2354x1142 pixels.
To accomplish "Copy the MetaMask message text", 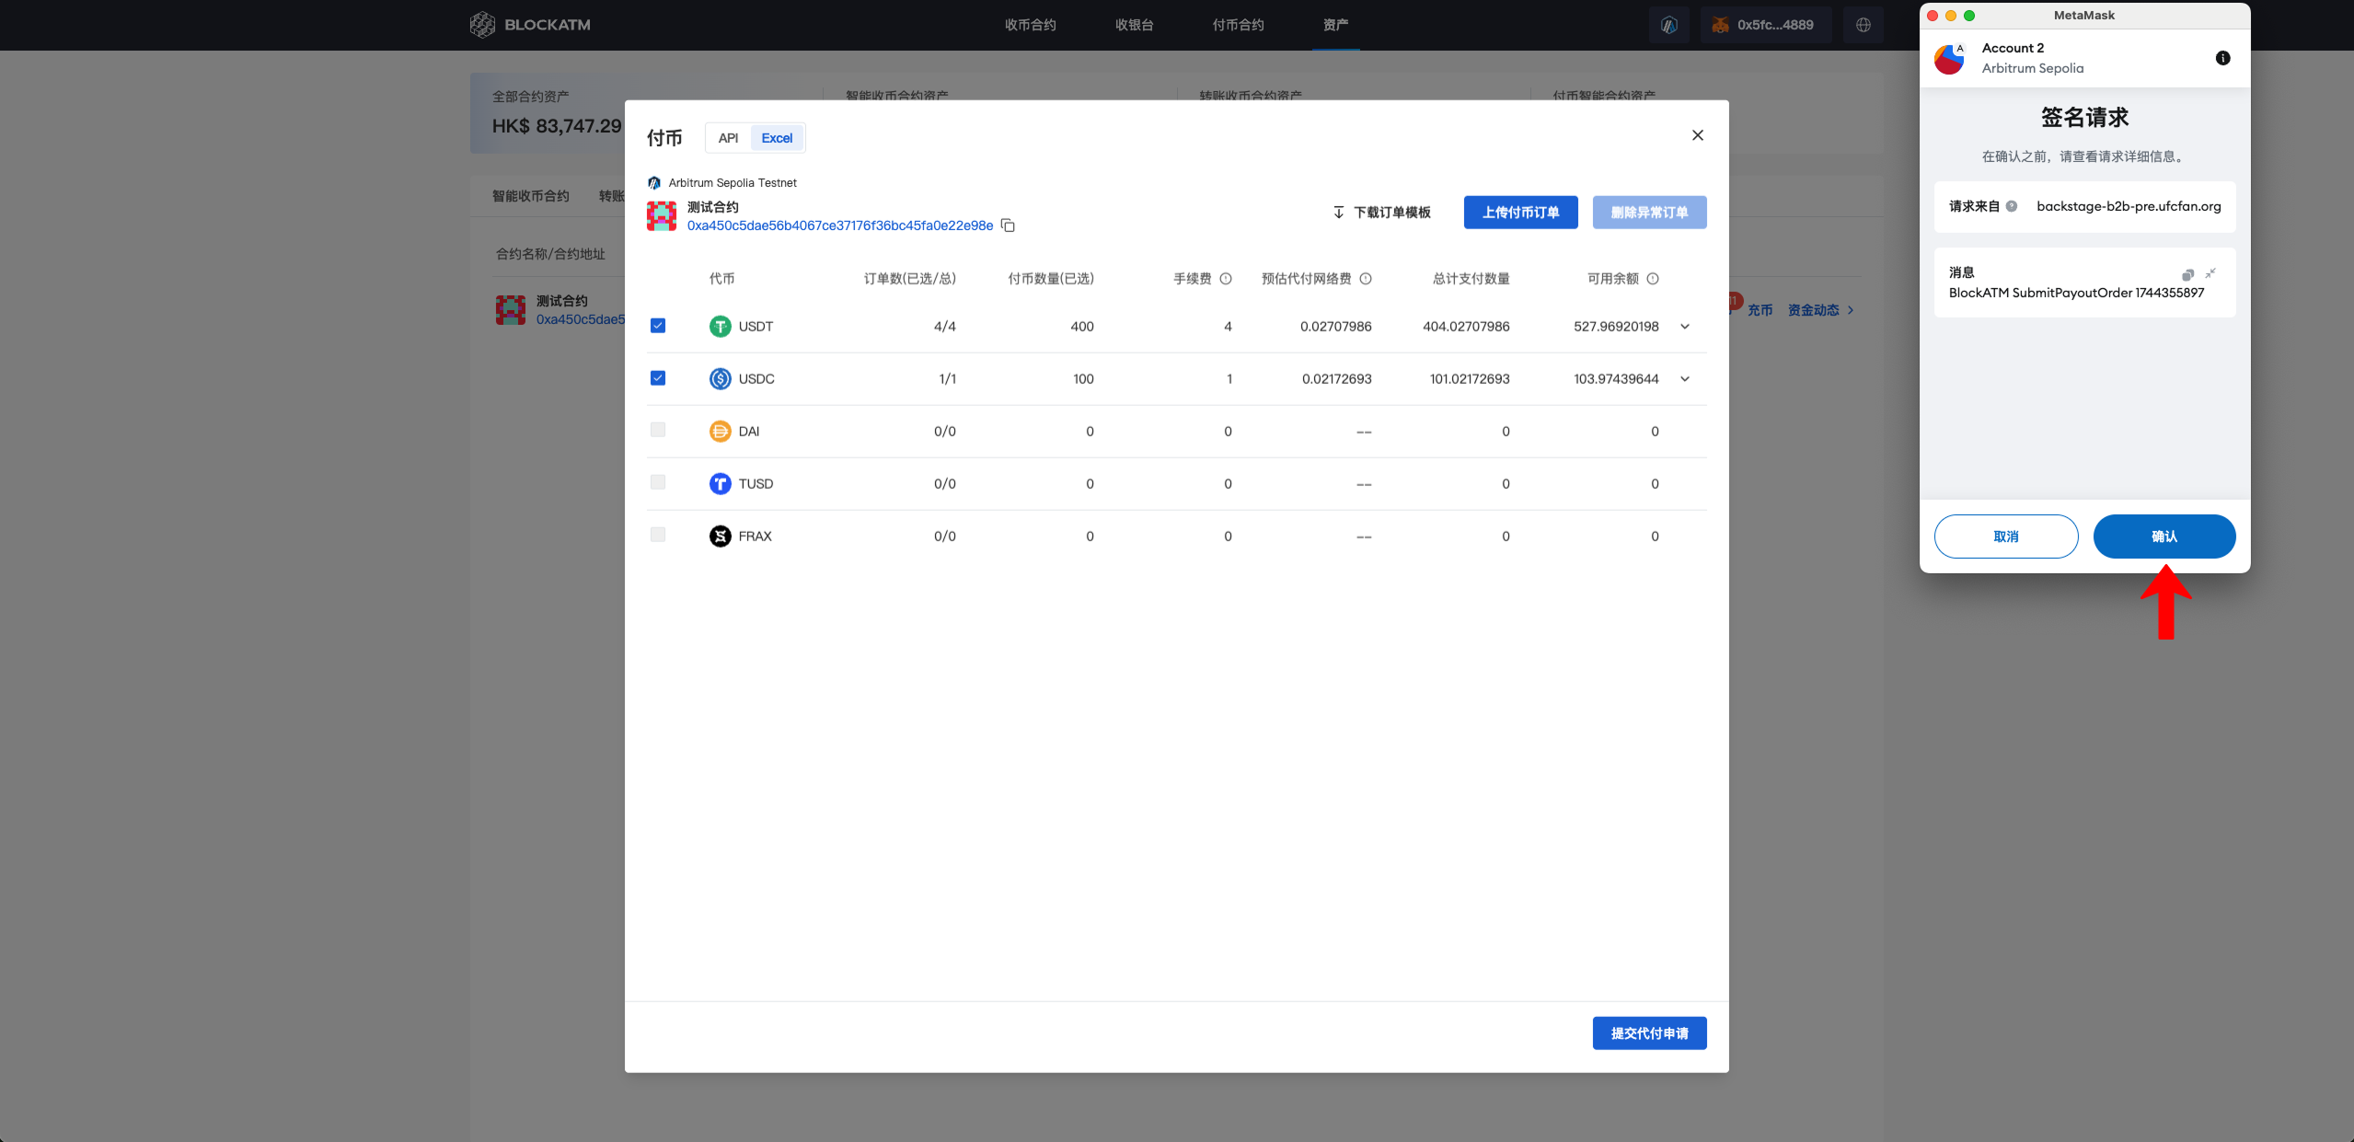I will pos(2187,273).
